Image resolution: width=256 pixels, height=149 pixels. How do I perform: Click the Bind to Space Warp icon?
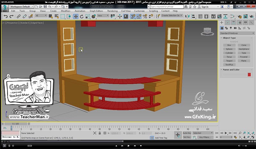point(30,17)
